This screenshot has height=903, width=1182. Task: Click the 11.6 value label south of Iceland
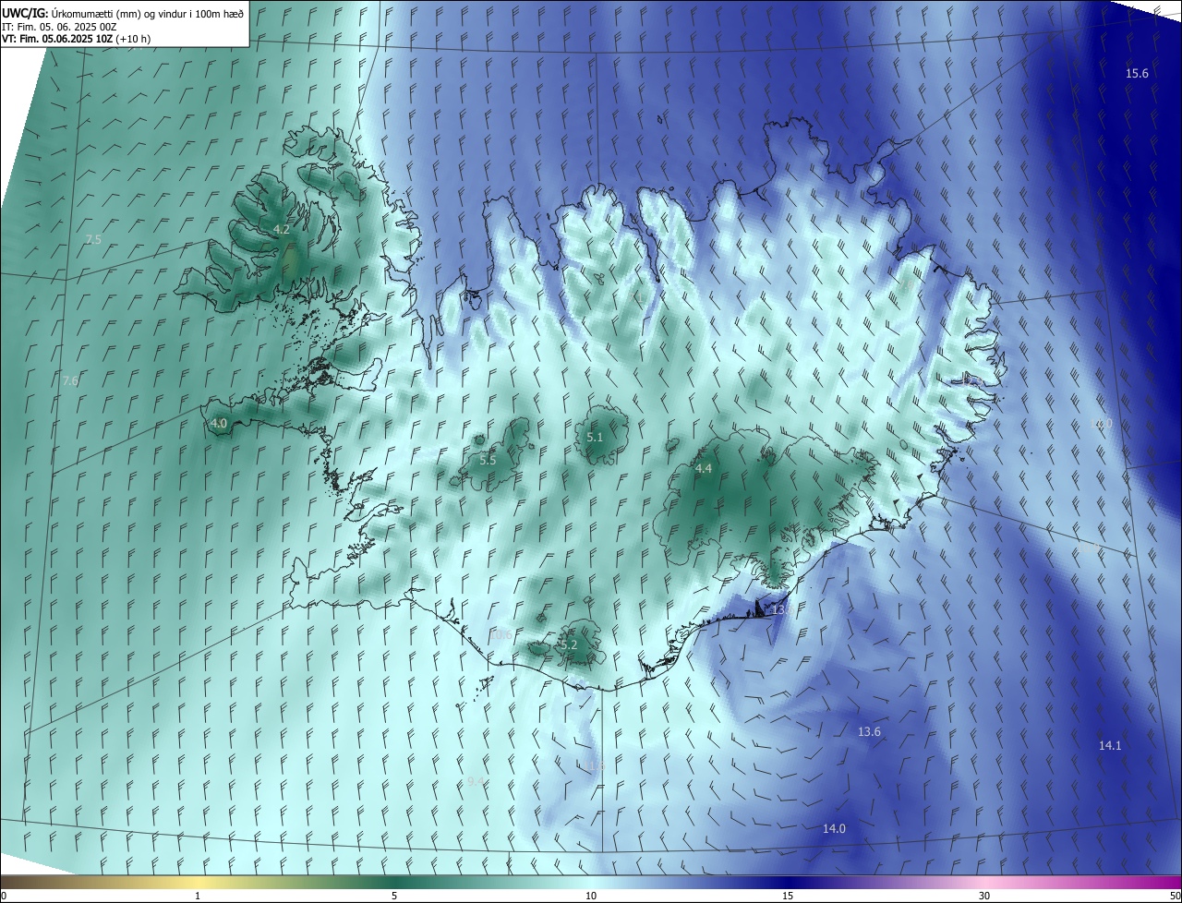click(x=594, y=765)
